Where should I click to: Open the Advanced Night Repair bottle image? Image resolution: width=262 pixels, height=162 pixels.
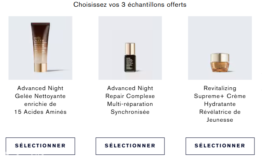(x=130, y=48)
